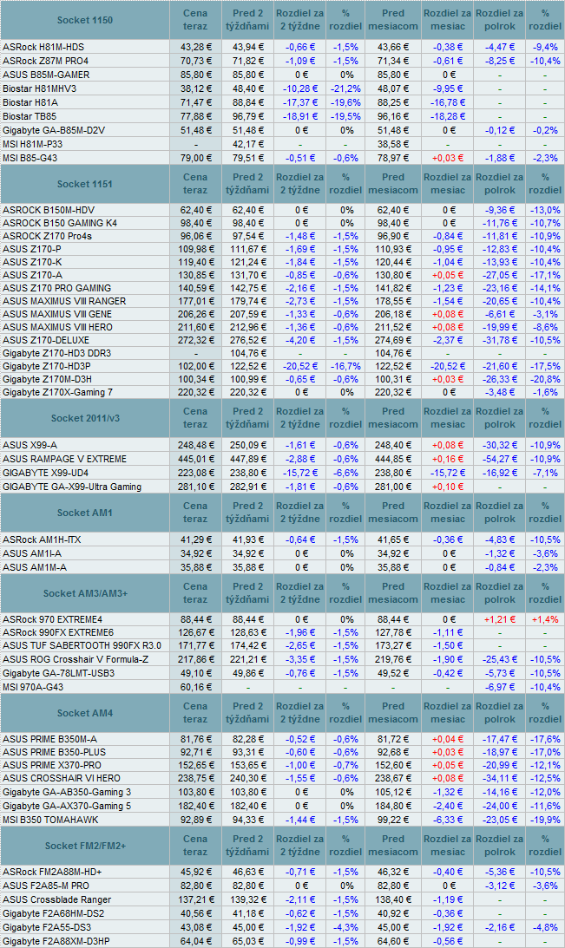The width and height of the screenshot is (565, 948).
Task: Click the Gigabyte GA-AX370-Gaming 5 product name
Action: tap(67, 806)
